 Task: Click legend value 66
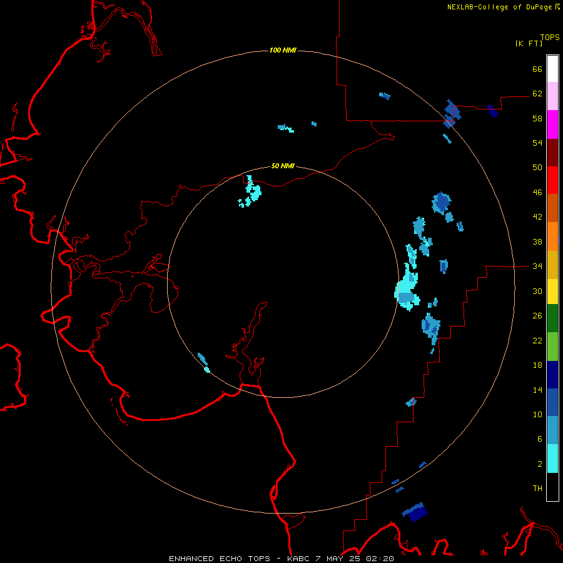[537, 69]
